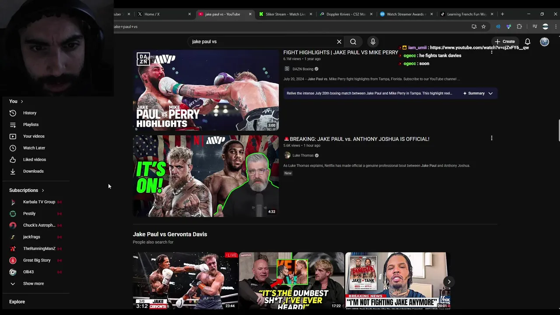Image resolution: width=560 pixels, height=315 pixels.
Task: Click the Luke Thomas channel avatar
Action: 287,155
